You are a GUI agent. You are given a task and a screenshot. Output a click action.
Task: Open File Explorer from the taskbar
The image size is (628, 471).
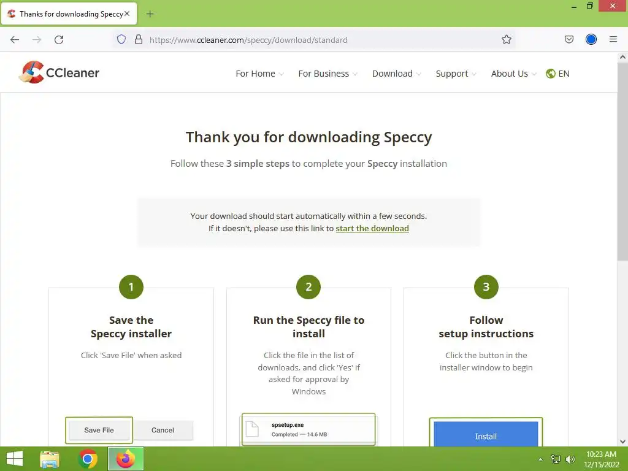[x=50, y=459]
